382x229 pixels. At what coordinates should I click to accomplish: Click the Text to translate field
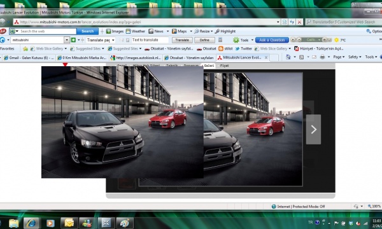(150, 40)
